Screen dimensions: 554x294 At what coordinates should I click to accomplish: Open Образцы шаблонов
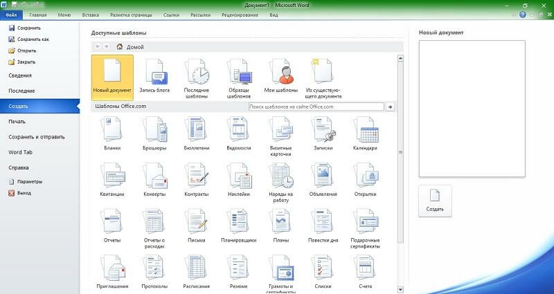[x=238, y=78]
